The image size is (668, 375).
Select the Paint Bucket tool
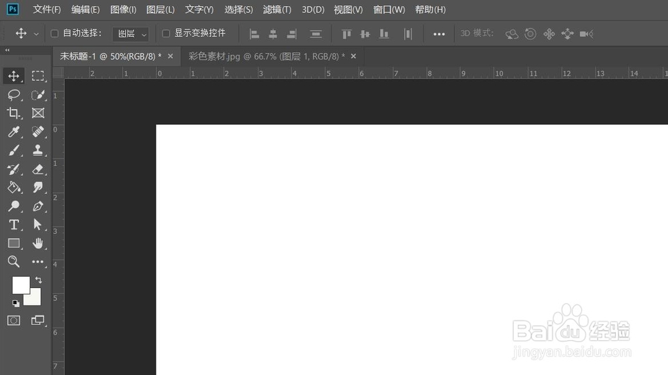click(x=13, y=187)
